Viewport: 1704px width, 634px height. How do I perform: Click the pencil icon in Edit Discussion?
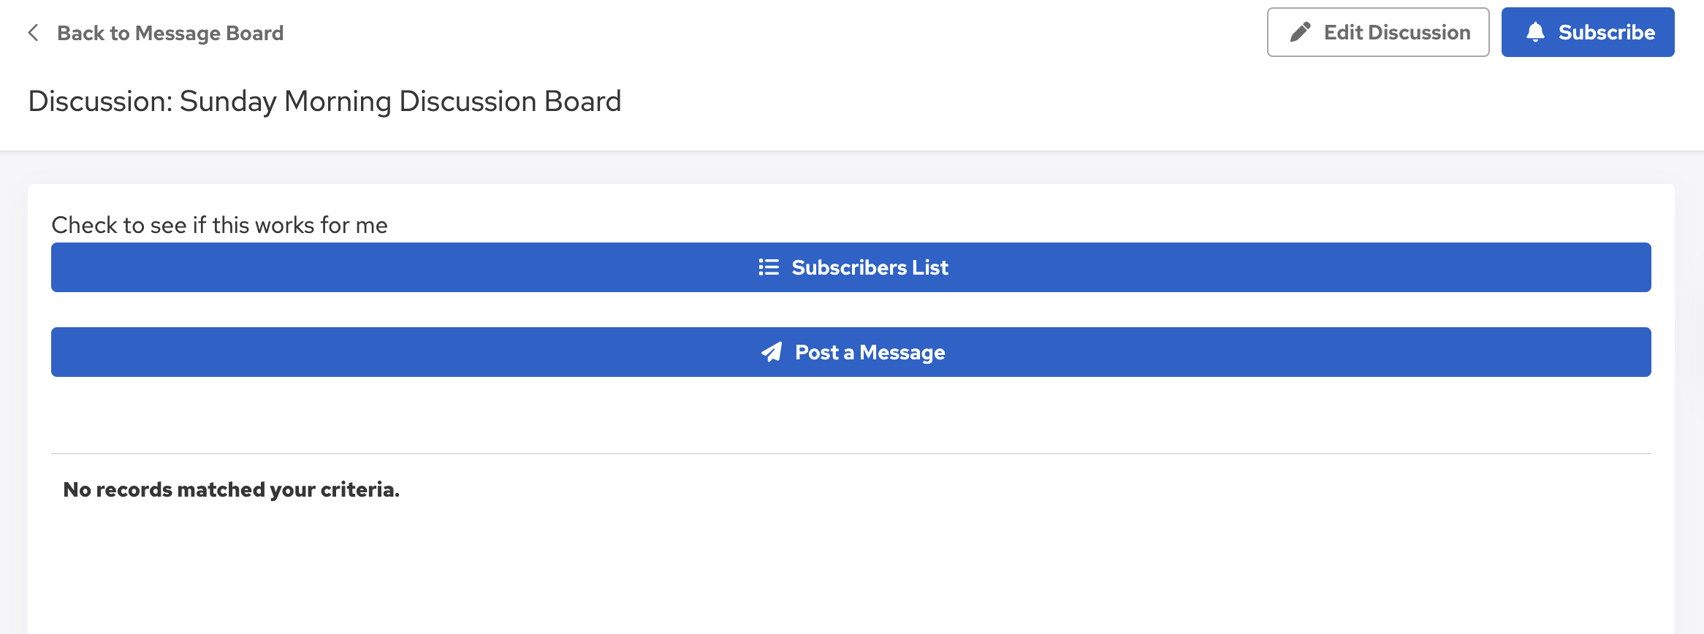click(x=1300, y=32)
